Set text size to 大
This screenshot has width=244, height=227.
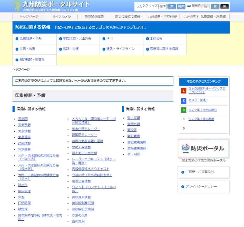coord(172,7)
